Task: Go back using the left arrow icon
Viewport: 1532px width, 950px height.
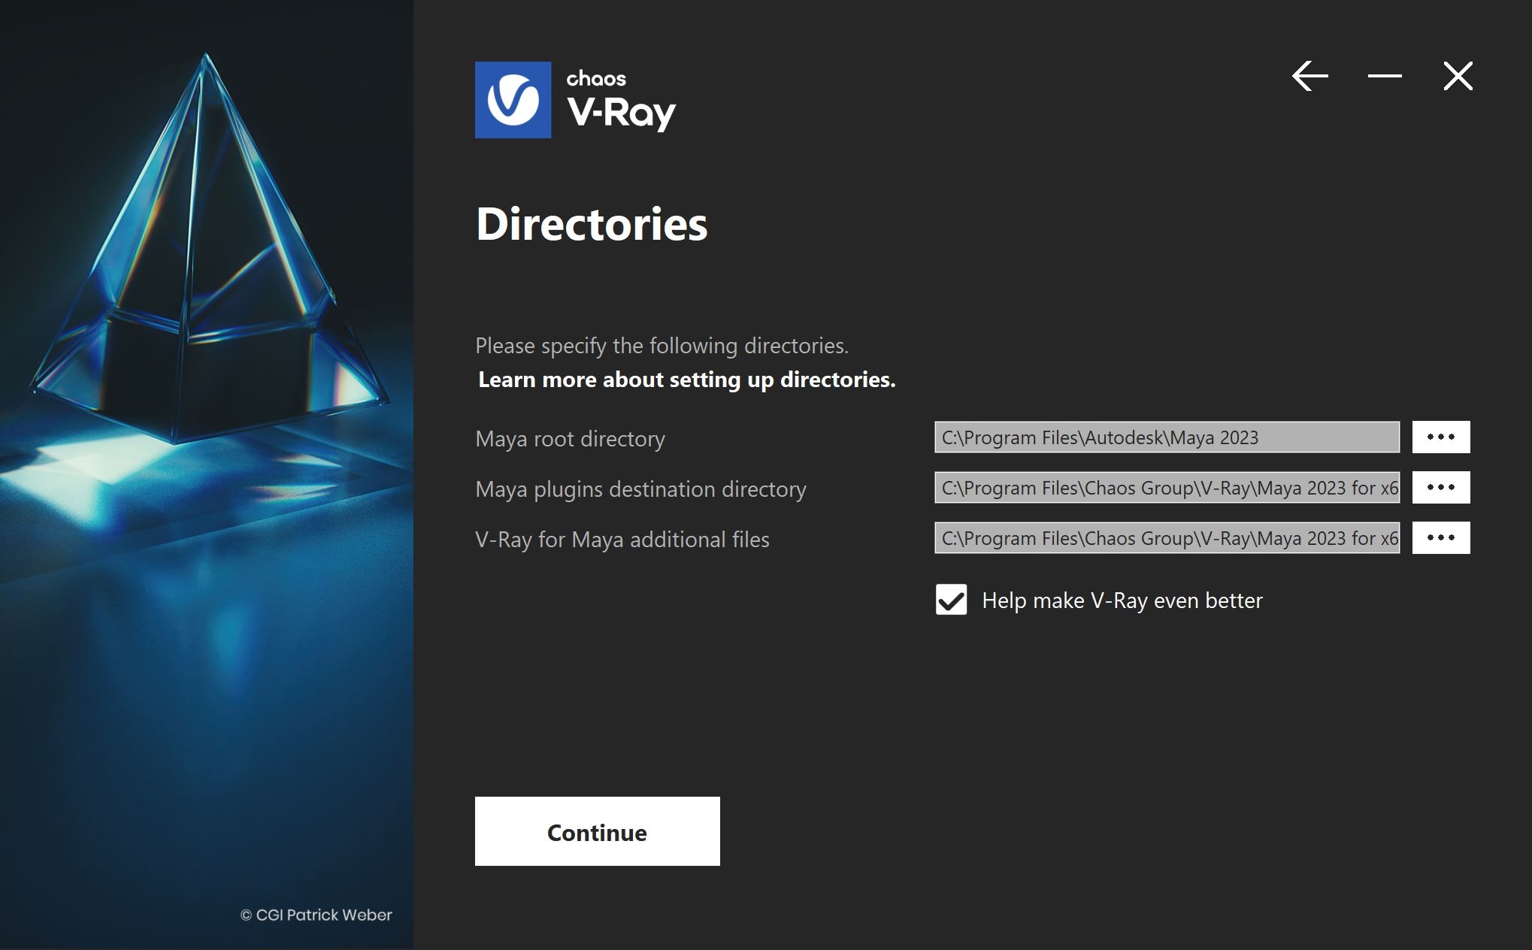Action: pyautogui.click(x=1310, y=76)
